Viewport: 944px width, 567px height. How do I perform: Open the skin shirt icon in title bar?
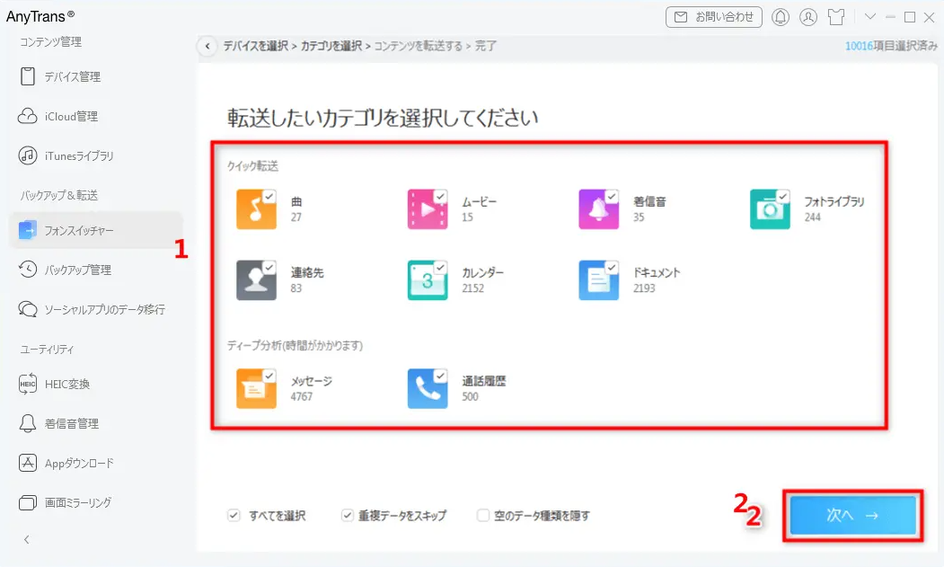[836, 17]
